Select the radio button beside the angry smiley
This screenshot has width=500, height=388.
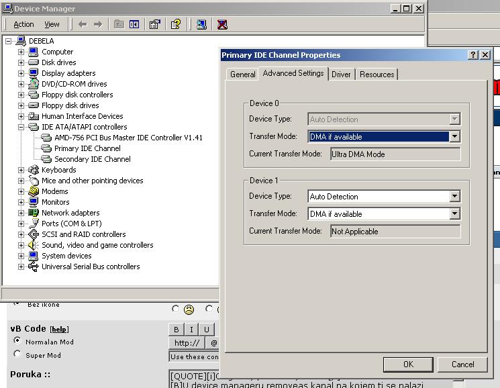point(176,309)
